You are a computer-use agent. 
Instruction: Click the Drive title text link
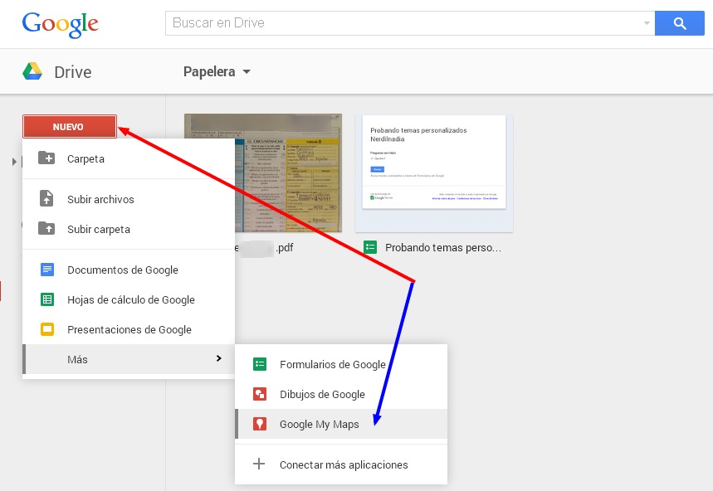(x=73, y=72)
